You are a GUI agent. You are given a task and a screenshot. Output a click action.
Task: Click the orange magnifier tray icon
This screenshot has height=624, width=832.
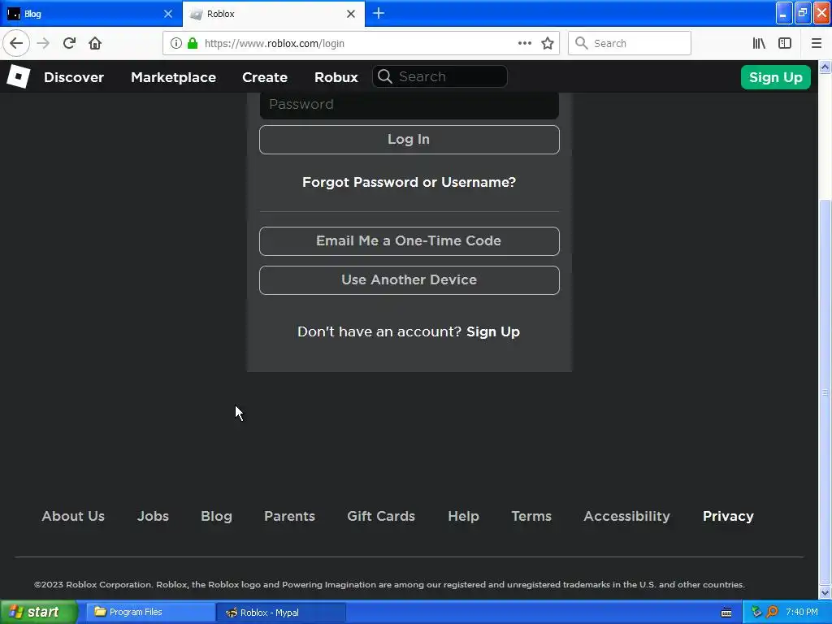point(772,612)
